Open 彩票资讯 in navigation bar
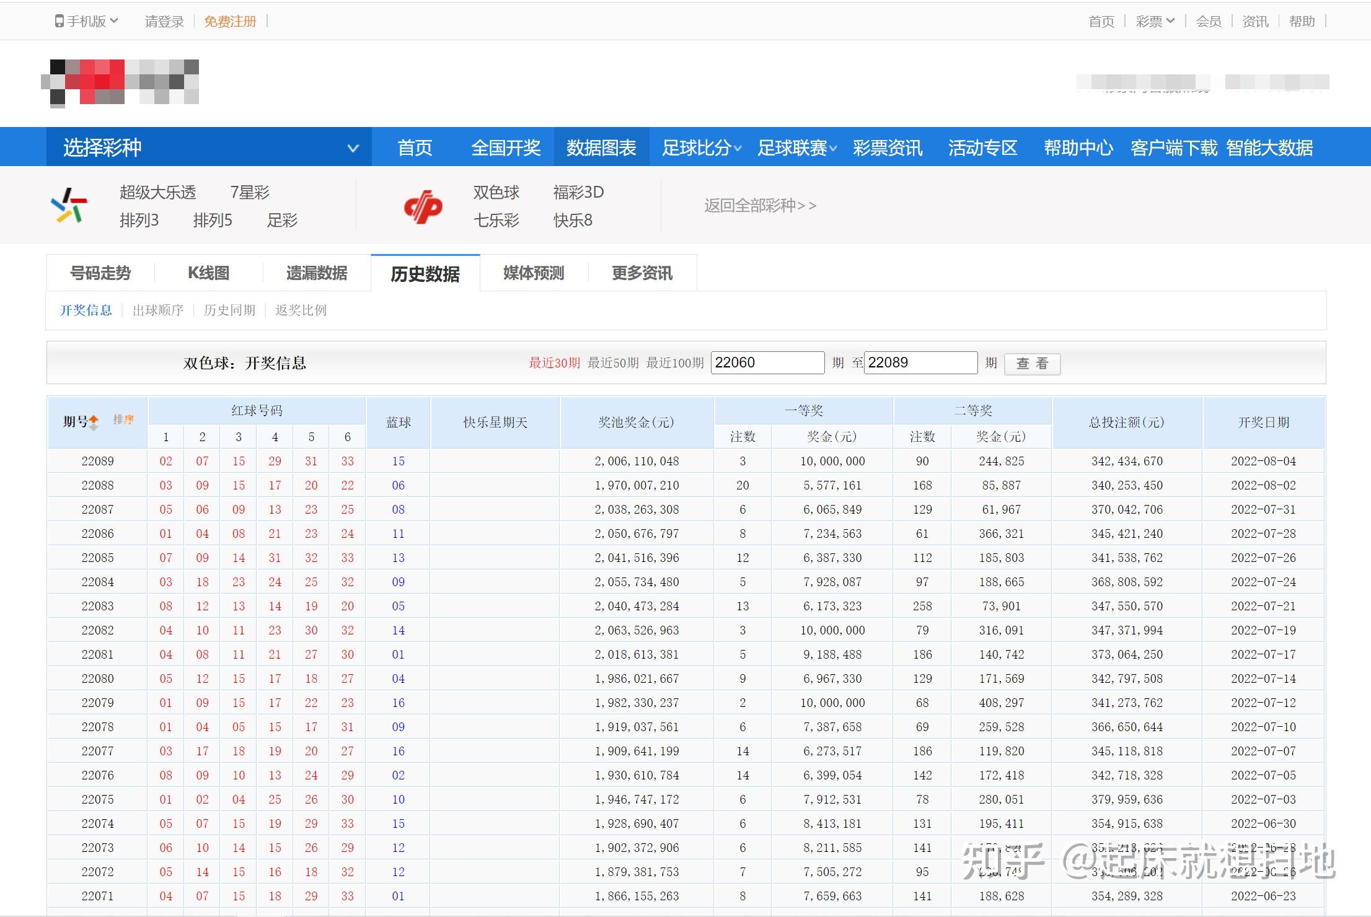 (x=888, y=147)
